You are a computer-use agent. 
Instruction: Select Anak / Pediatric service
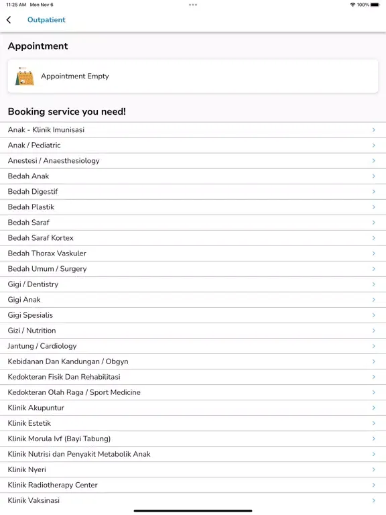pos(193,146)
